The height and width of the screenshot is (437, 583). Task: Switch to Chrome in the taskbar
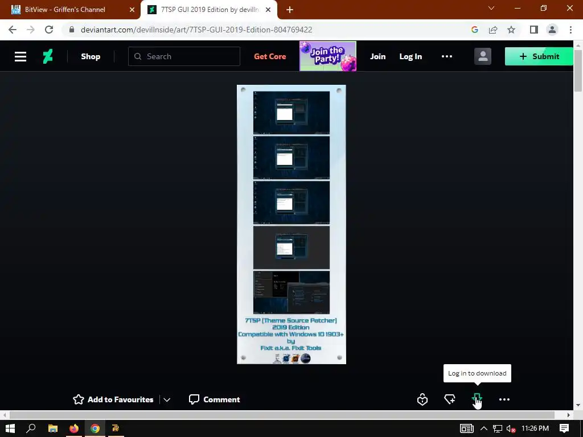[x=95, y=428]
